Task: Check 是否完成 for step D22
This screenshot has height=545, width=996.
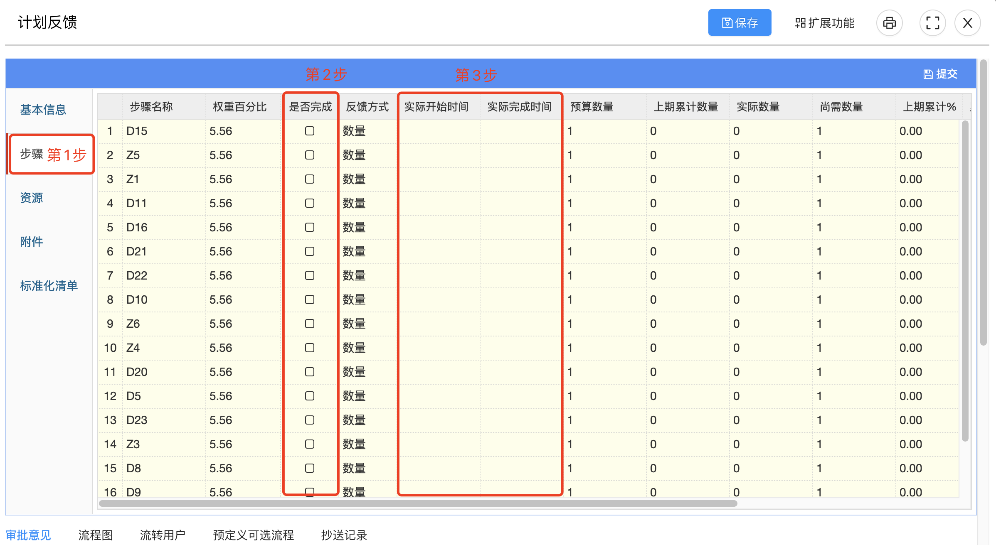Action: click(310, 275)
